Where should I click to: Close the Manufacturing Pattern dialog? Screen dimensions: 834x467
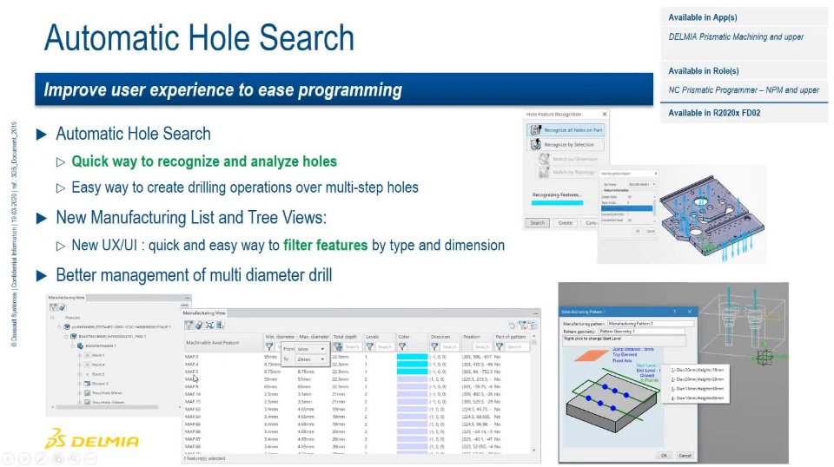689,312
